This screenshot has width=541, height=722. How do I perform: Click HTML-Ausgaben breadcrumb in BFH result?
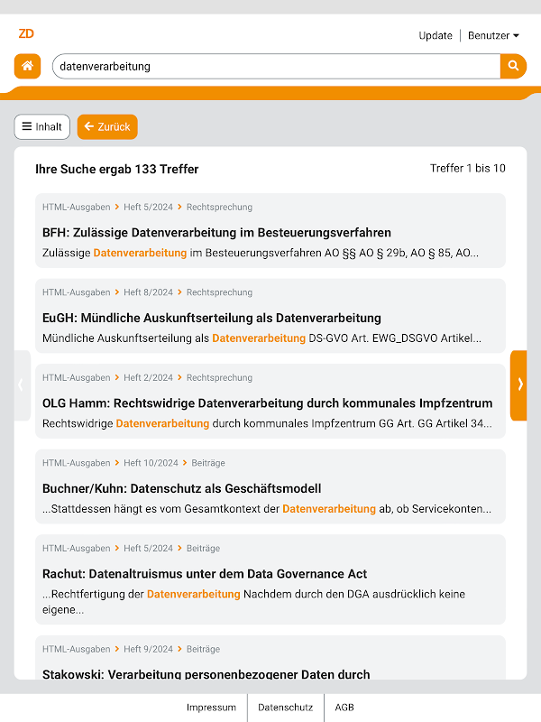coord(77,208)
